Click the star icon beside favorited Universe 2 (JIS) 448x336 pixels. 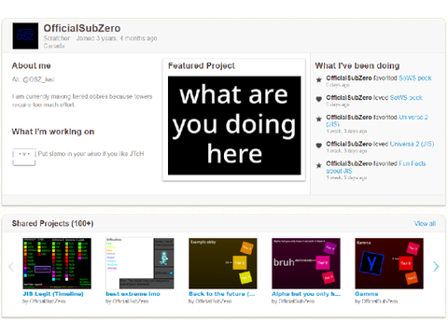pyautogui.click(x=319, y=119)
